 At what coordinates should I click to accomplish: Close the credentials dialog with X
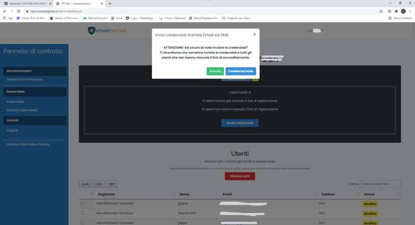coord(255,34)
